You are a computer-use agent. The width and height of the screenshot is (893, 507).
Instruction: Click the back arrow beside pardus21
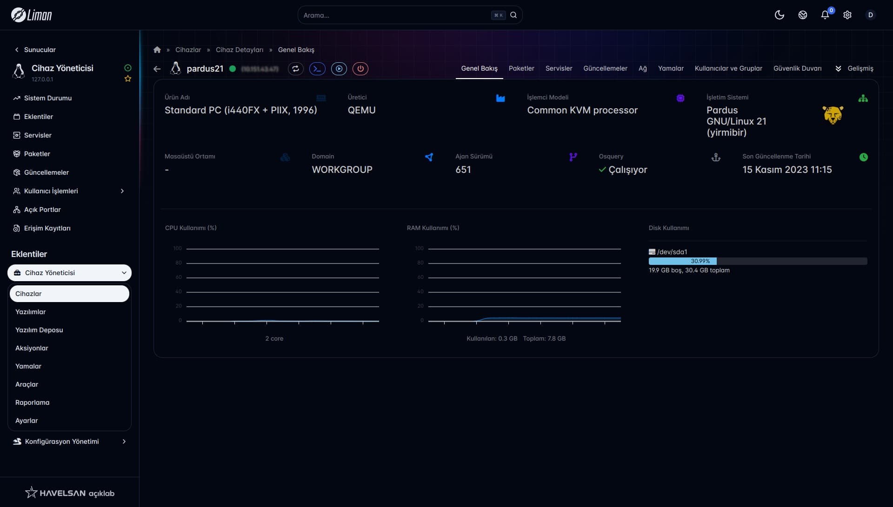tap(157, 69)
